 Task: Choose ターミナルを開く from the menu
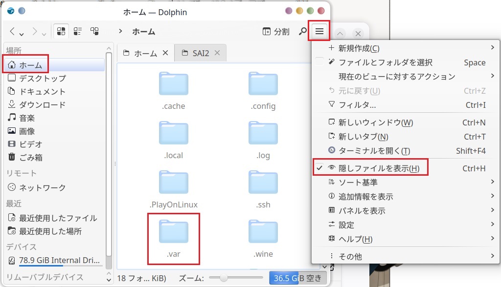pos(374,151)
